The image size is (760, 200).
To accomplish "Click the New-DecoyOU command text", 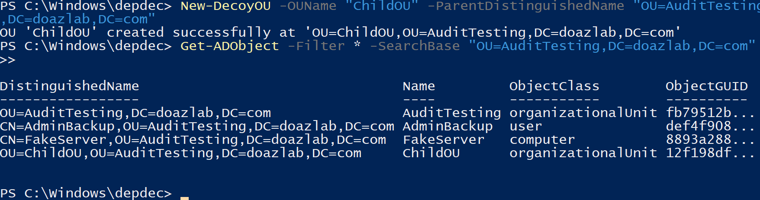I will click(x=225, y=6).
